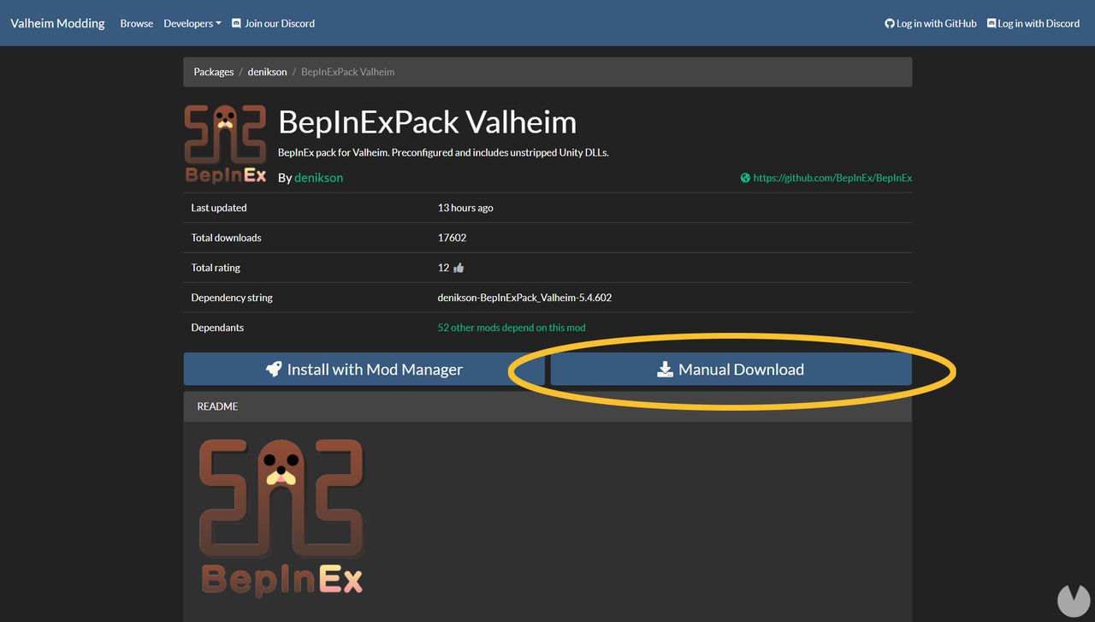Screen dimensions: 1095x622
Task: Click the GitHub icon in the navbar
Action: point(890,23)
